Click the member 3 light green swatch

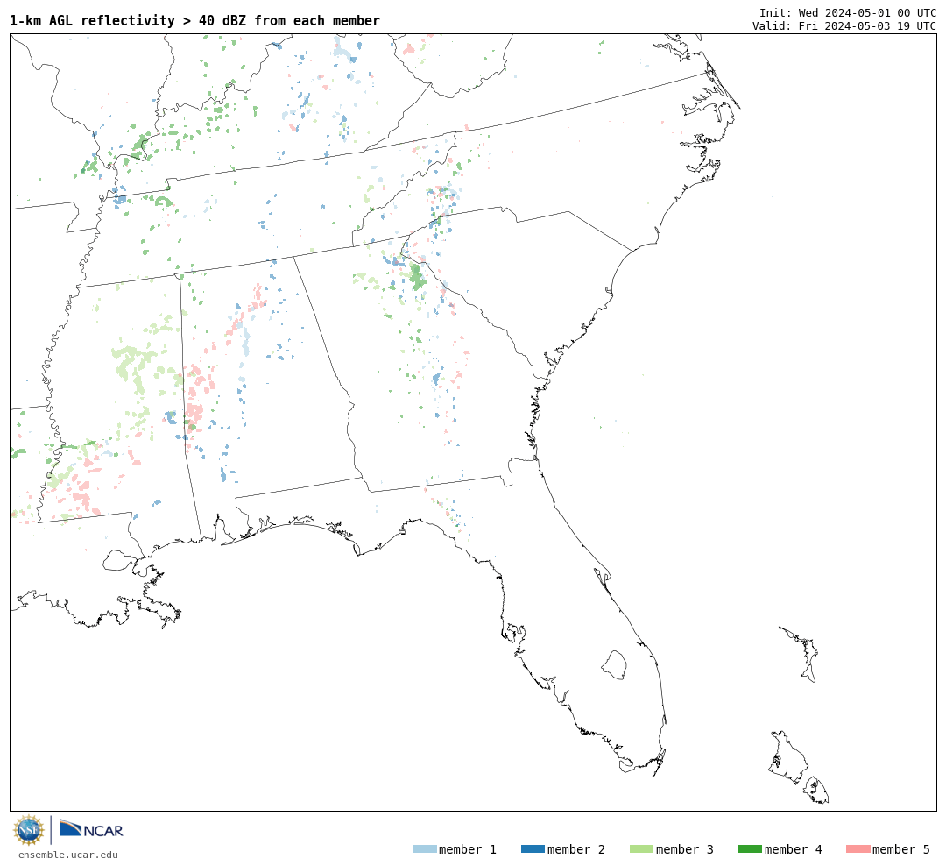pos(641,848)
